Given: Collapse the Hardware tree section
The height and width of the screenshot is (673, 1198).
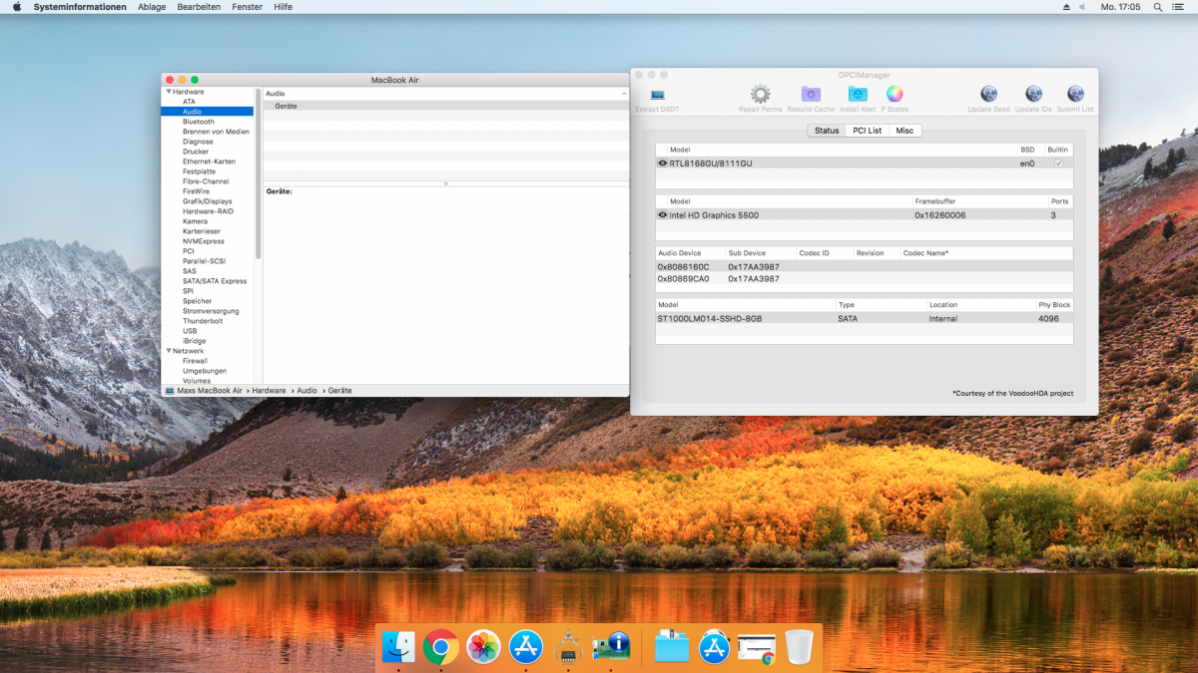Looking at the screenshot, I should point(169,92).
